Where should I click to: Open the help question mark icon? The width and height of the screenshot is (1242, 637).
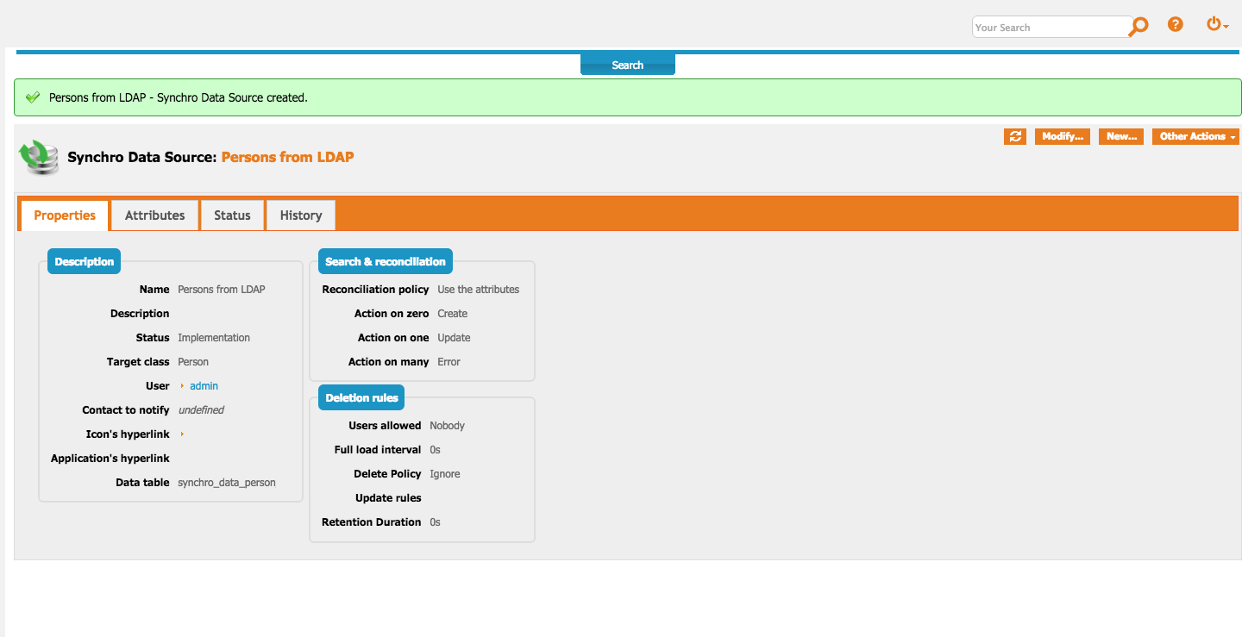tap(1175, 25)
